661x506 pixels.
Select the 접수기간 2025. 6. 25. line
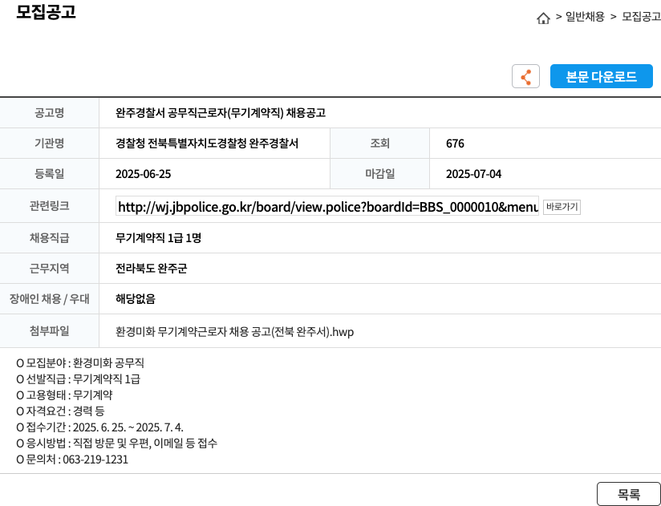[100, 427]
